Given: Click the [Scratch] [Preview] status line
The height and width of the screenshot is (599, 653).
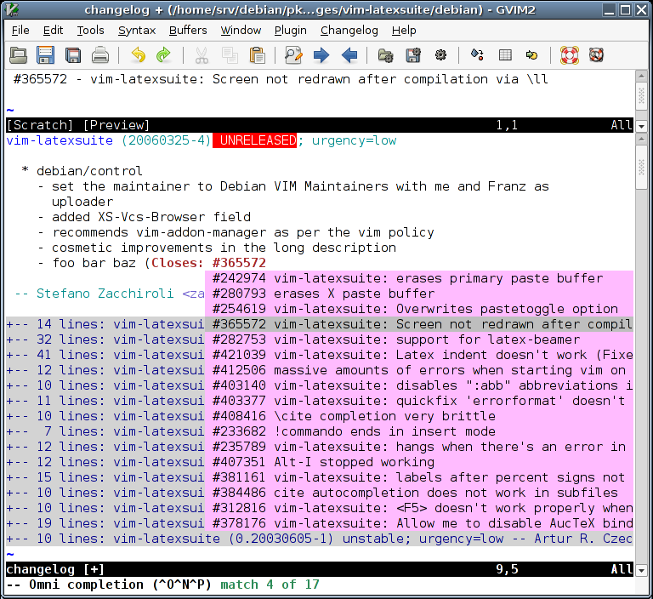Looking at the screenshot, I should click(320, 125).
